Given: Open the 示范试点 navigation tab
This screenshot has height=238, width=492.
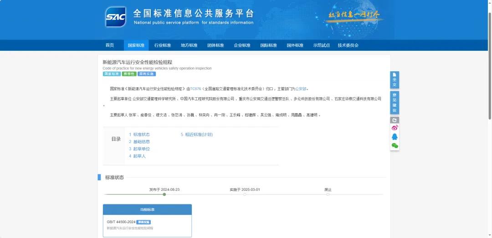Looking at the screenshot, I should click(321, 45).
